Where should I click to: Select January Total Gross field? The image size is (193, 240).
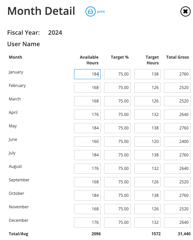tap(177, 74)
